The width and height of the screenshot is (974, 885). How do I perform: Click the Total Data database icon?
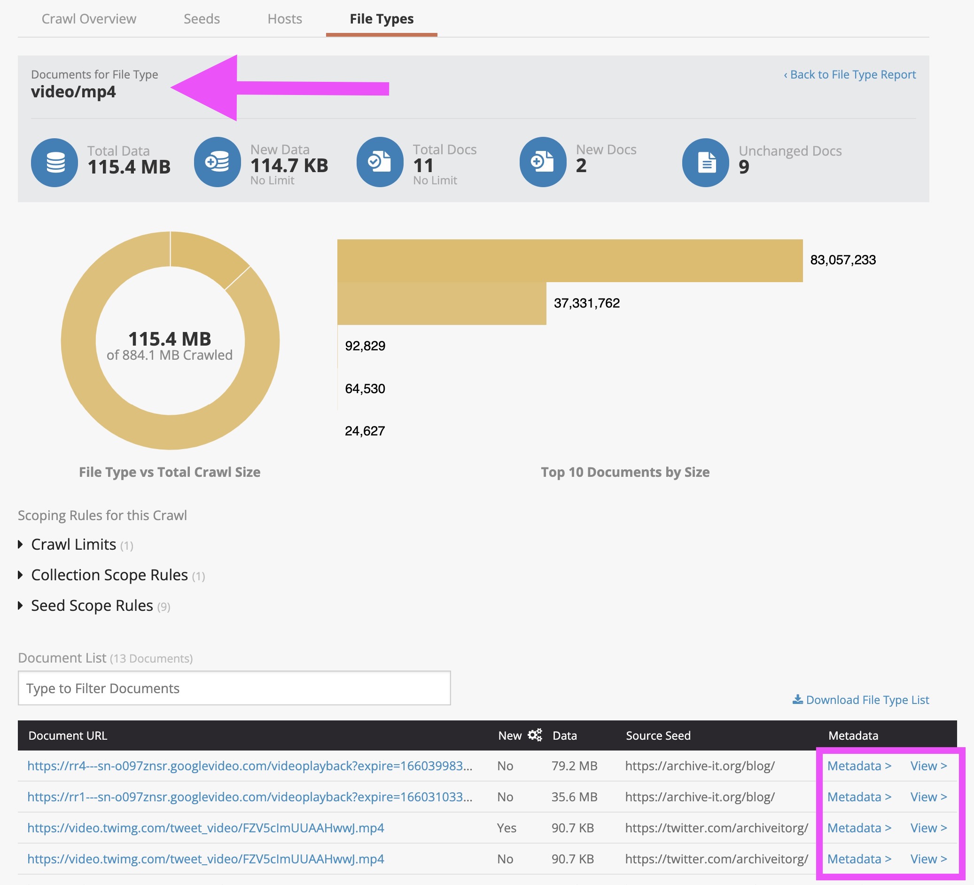click(x=55, y=163)
